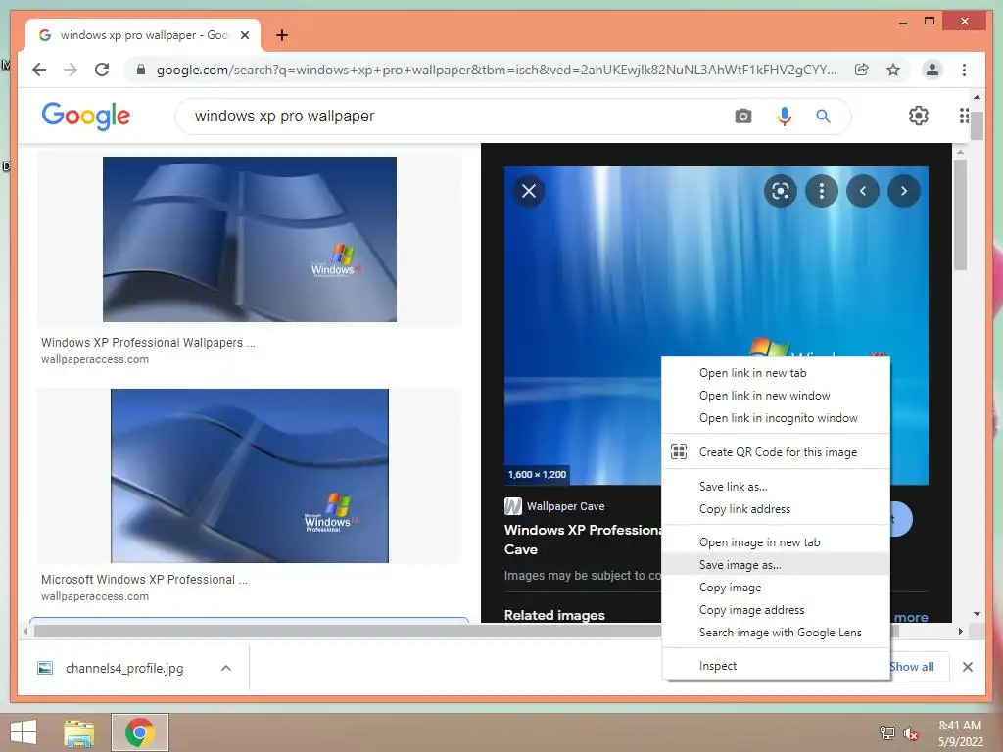Image resolution: width=1003 pixels, height=752 pixels.
Task: Select 'Save link as...'
Action: pyautogui.click(x=776, y=487)
